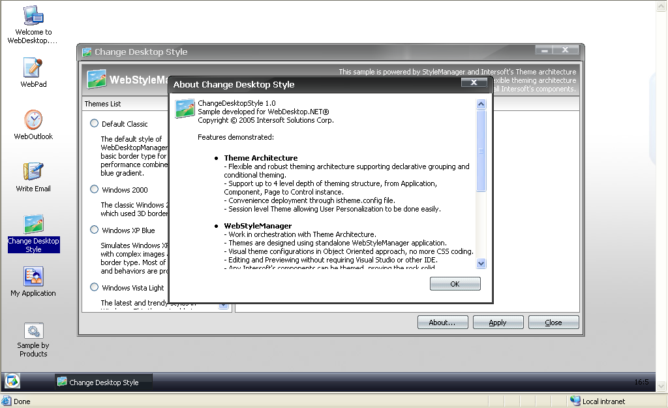
Task: Select the Default Classic theme radio button
Action: click(x=95, y=123)
